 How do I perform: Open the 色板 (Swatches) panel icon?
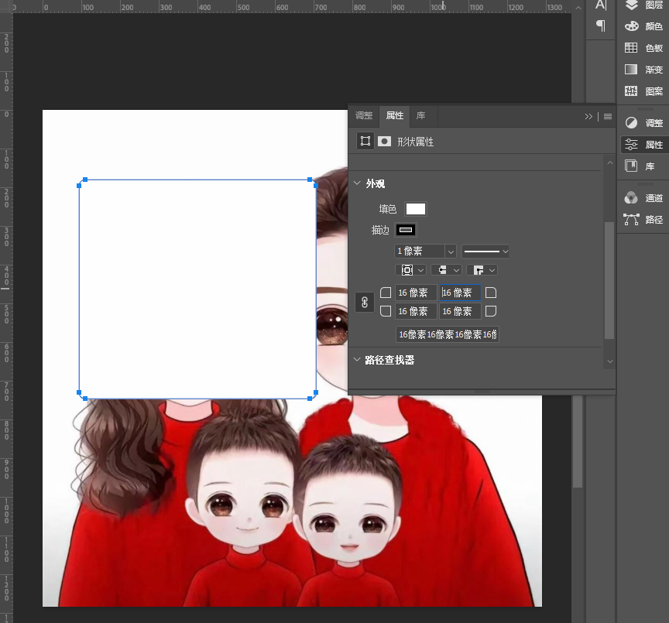(631, 48)
